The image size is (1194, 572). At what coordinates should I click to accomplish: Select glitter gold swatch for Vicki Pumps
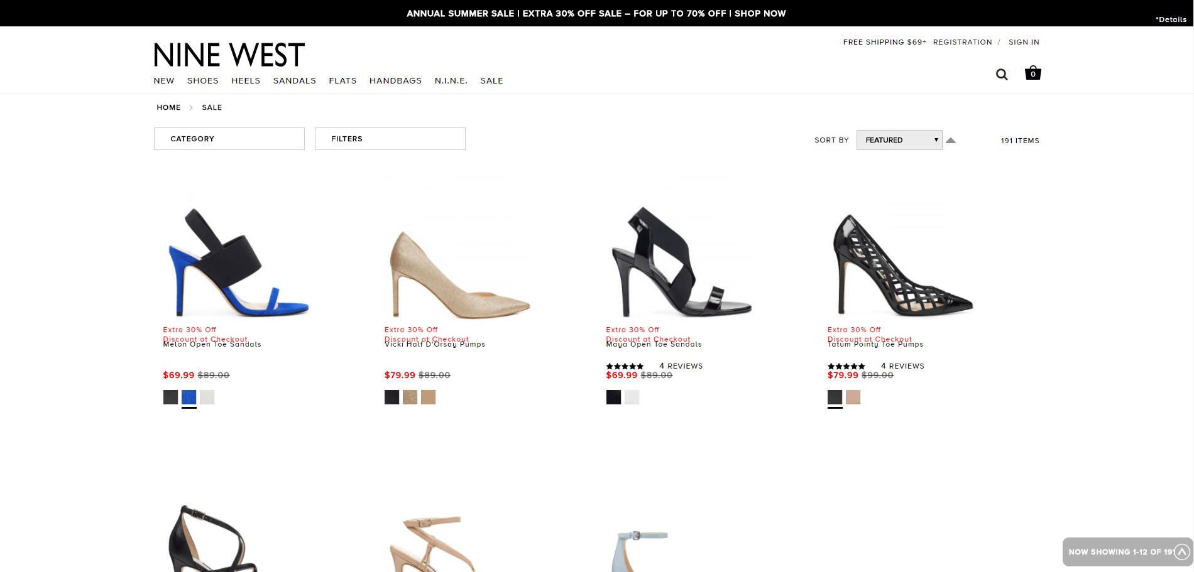[410, 397]
